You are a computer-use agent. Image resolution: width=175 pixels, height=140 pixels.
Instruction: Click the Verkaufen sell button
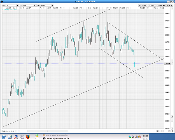click(x=161, y=6)
